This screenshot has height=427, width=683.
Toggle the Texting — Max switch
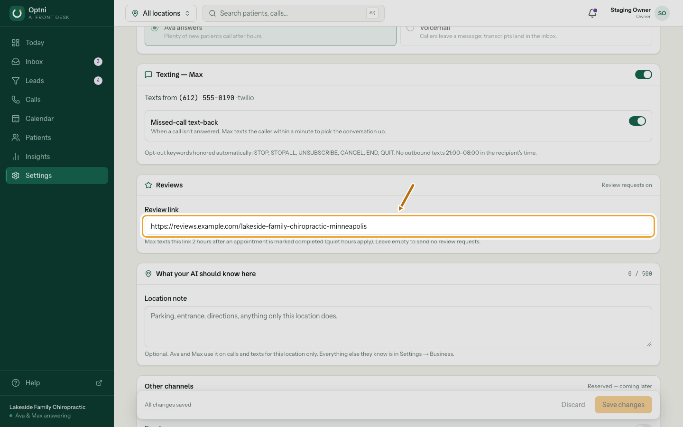click(x=644, y=74)
